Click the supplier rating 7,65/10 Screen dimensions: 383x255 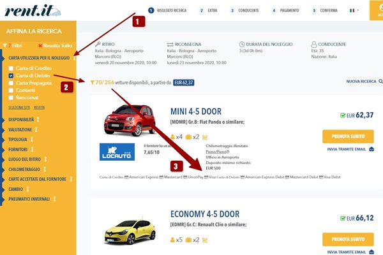[x=151, y=152]
